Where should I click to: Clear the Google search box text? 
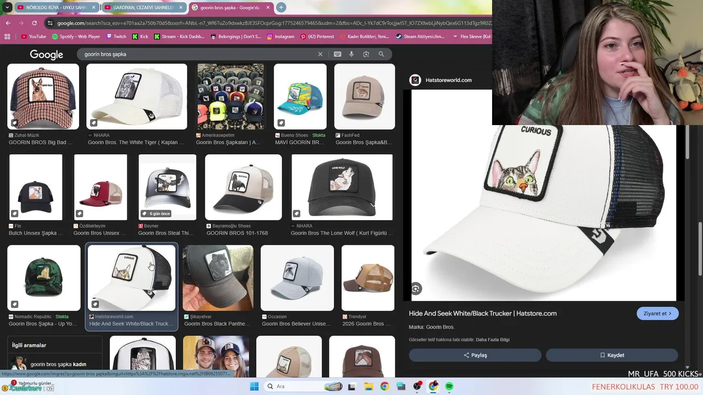click(x=320, y=54)
